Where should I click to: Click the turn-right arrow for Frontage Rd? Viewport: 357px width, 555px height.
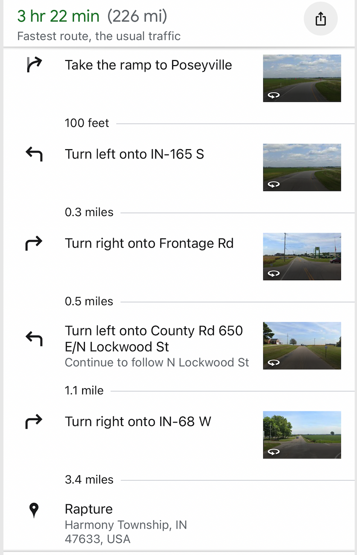click(34, 243)
